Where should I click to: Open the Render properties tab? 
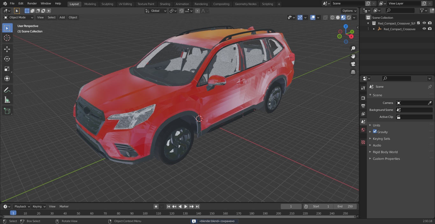point(363,98)
